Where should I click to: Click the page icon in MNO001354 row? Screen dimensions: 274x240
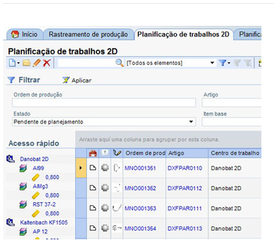coord(93,228)
